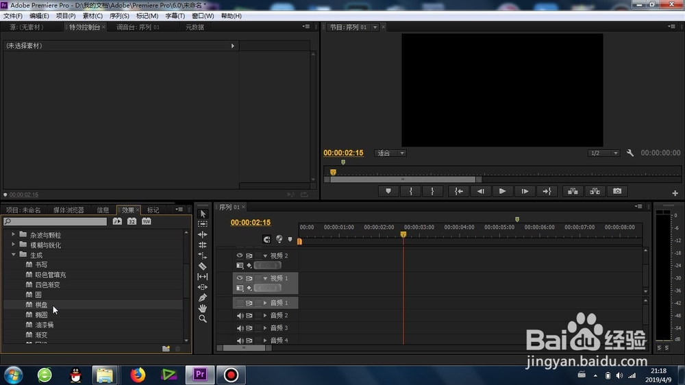Open the 1/2 playback resolution dropdown
685x385 pixels.
[603, 153]
